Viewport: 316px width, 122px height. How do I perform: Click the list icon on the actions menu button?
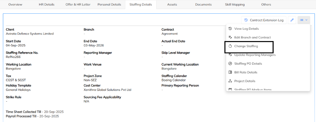click(x=302, y=20)
